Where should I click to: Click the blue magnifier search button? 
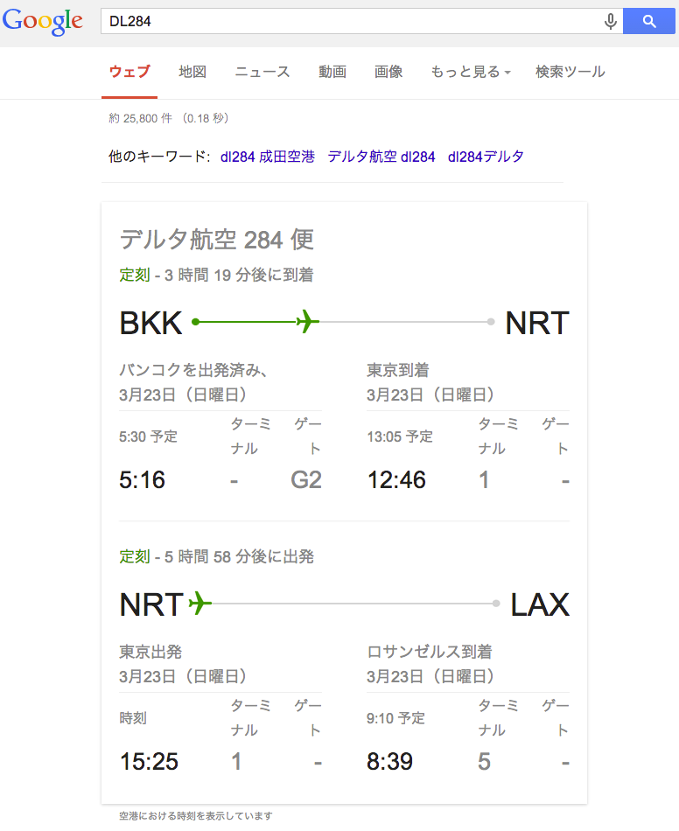(648, 21)
